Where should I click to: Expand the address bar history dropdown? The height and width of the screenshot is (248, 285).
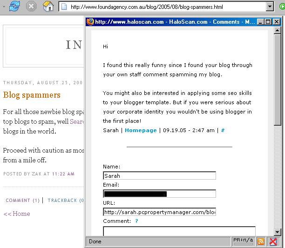pyautogui.click(x=270, y=7)
